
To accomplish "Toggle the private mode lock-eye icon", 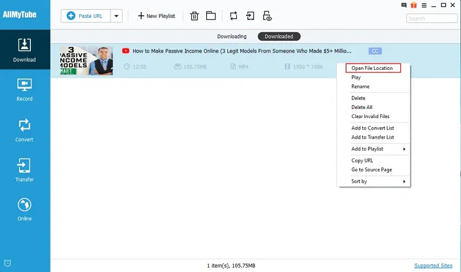I will point(267,16).
